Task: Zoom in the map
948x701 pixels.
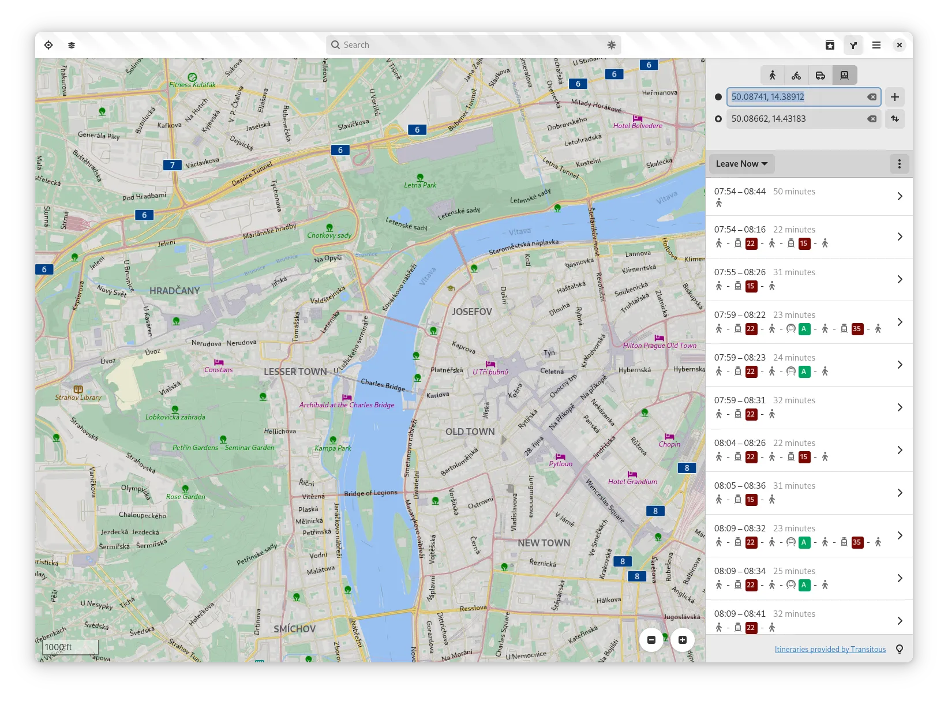Action: [683, 640]
